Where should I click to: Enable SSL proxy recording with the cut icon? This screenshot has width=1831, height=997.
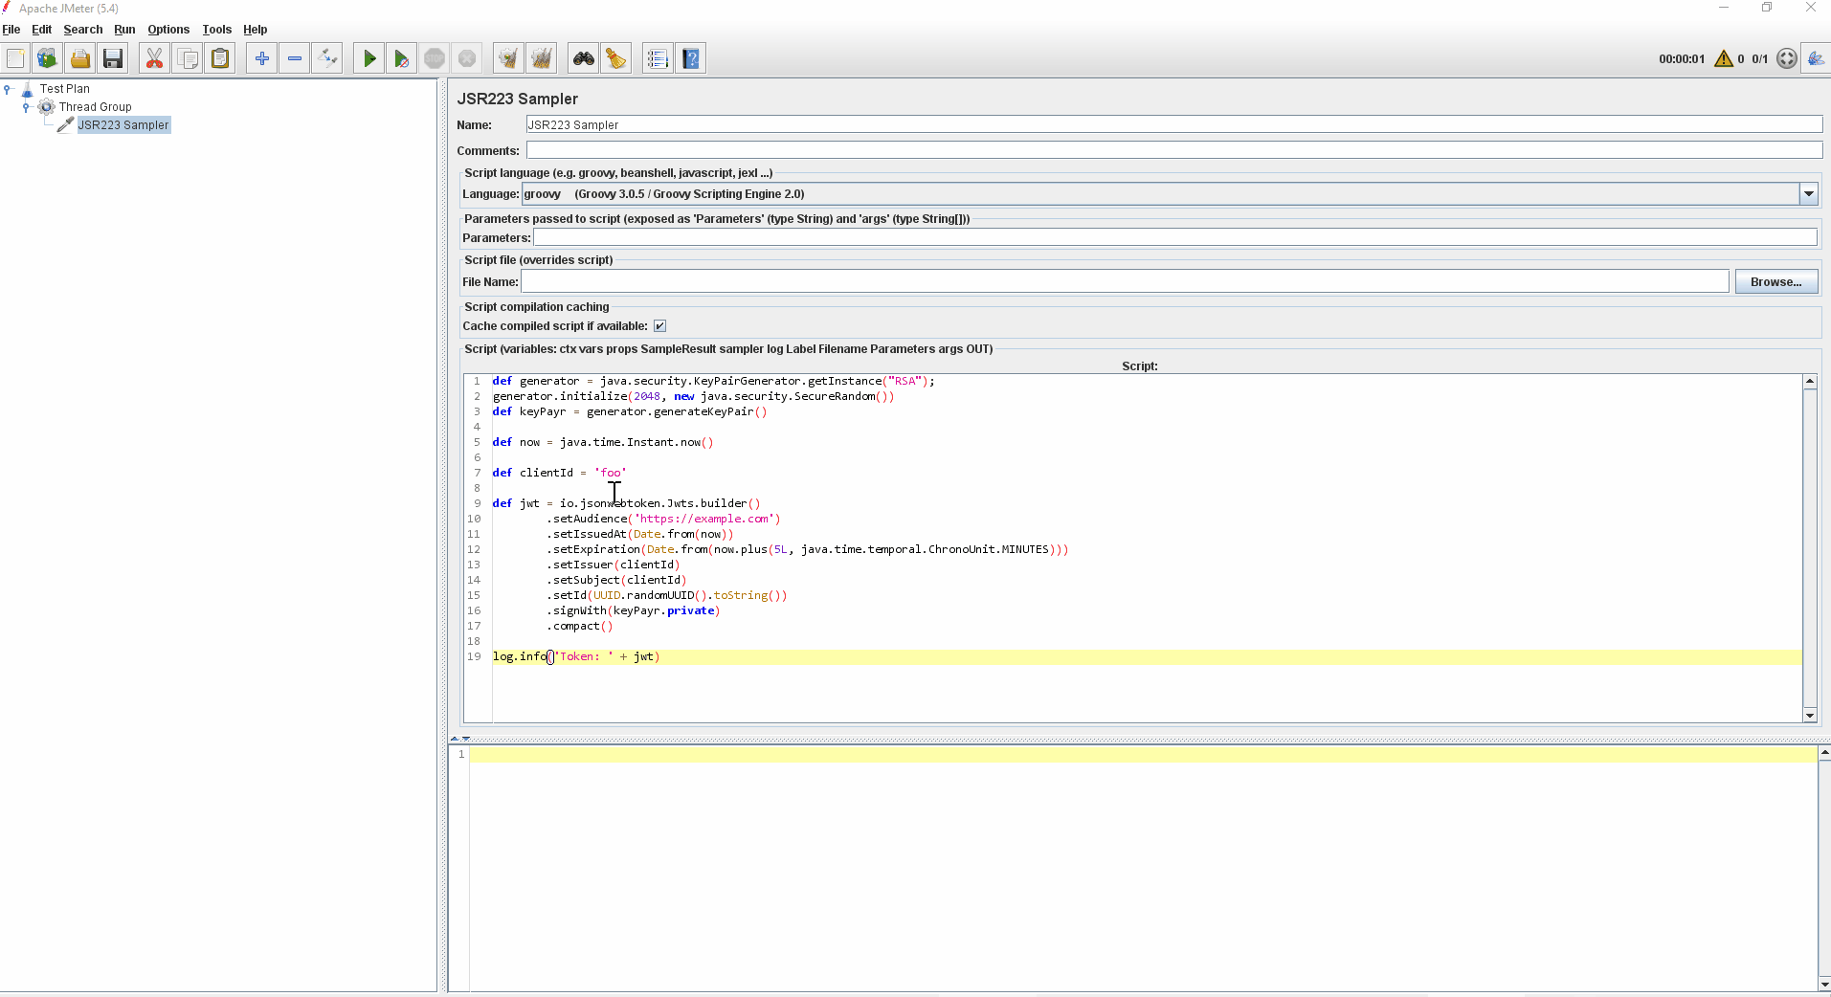[153, 57]
